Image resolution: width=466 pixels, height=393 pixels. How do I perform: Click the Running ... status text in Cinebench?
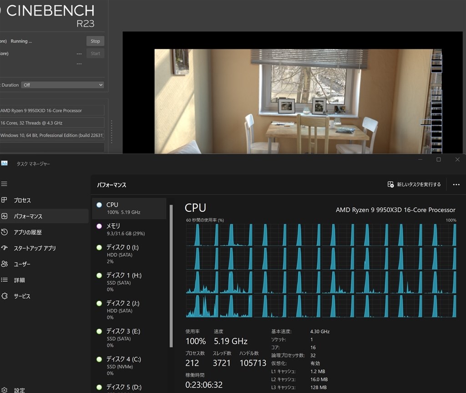pos(21,41)
